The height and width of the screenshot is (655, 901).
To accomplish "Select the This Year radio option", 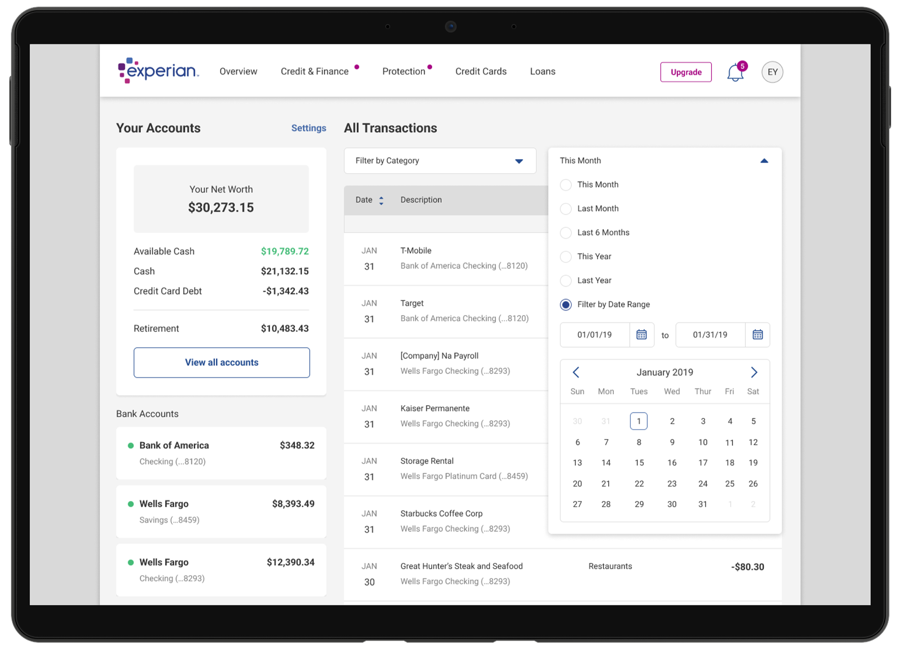I will [566, 256].
